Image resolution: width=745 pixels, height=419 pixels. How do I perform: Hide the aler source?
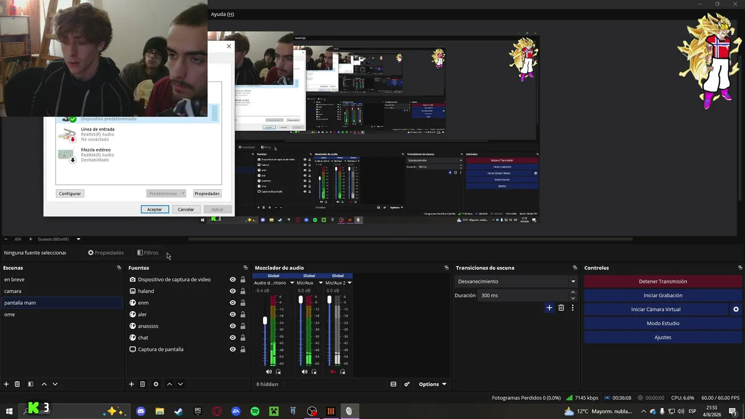click(x=233, y=314)
